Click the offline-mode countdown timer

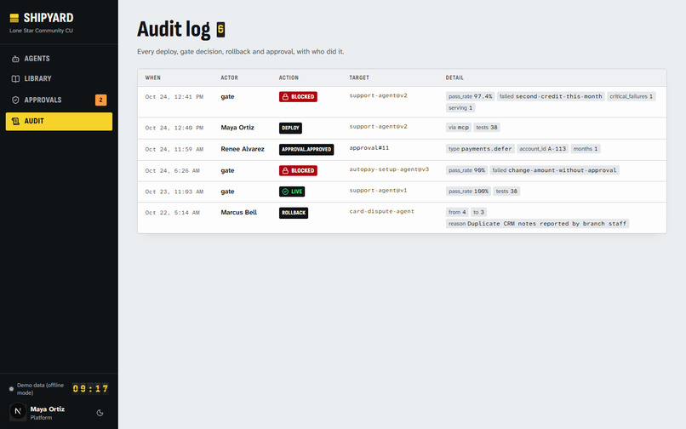pos(90,389)
